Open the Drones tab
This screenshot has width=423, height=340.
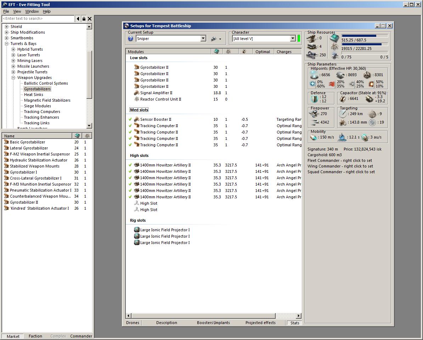133,323
